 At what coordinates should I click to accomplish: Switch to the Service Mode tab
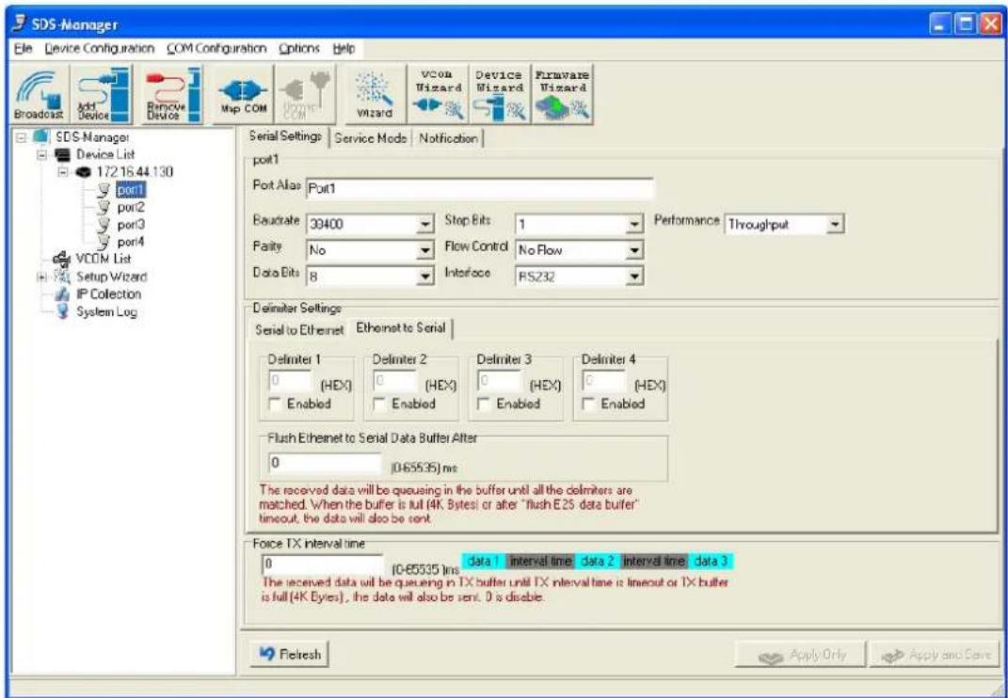(371, 138)
